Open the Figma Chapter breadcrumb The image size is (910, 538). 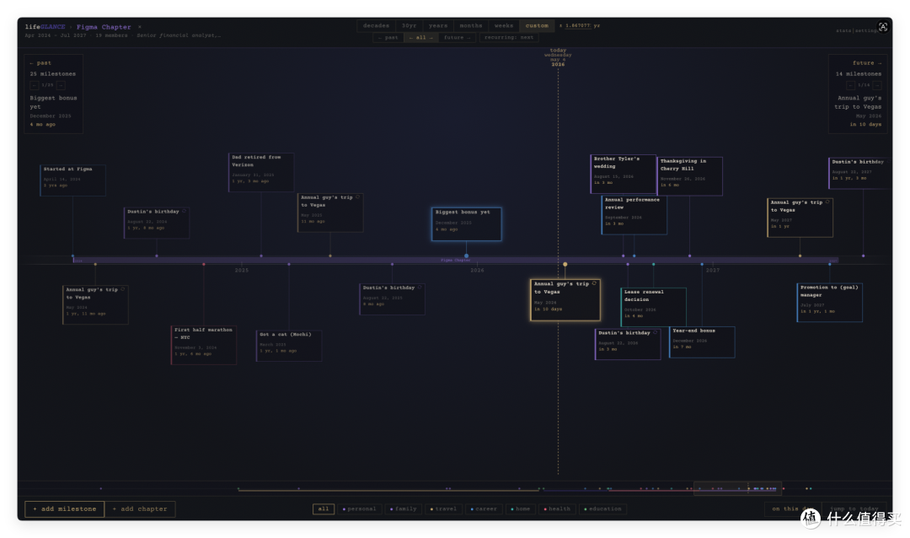[104, 27]
